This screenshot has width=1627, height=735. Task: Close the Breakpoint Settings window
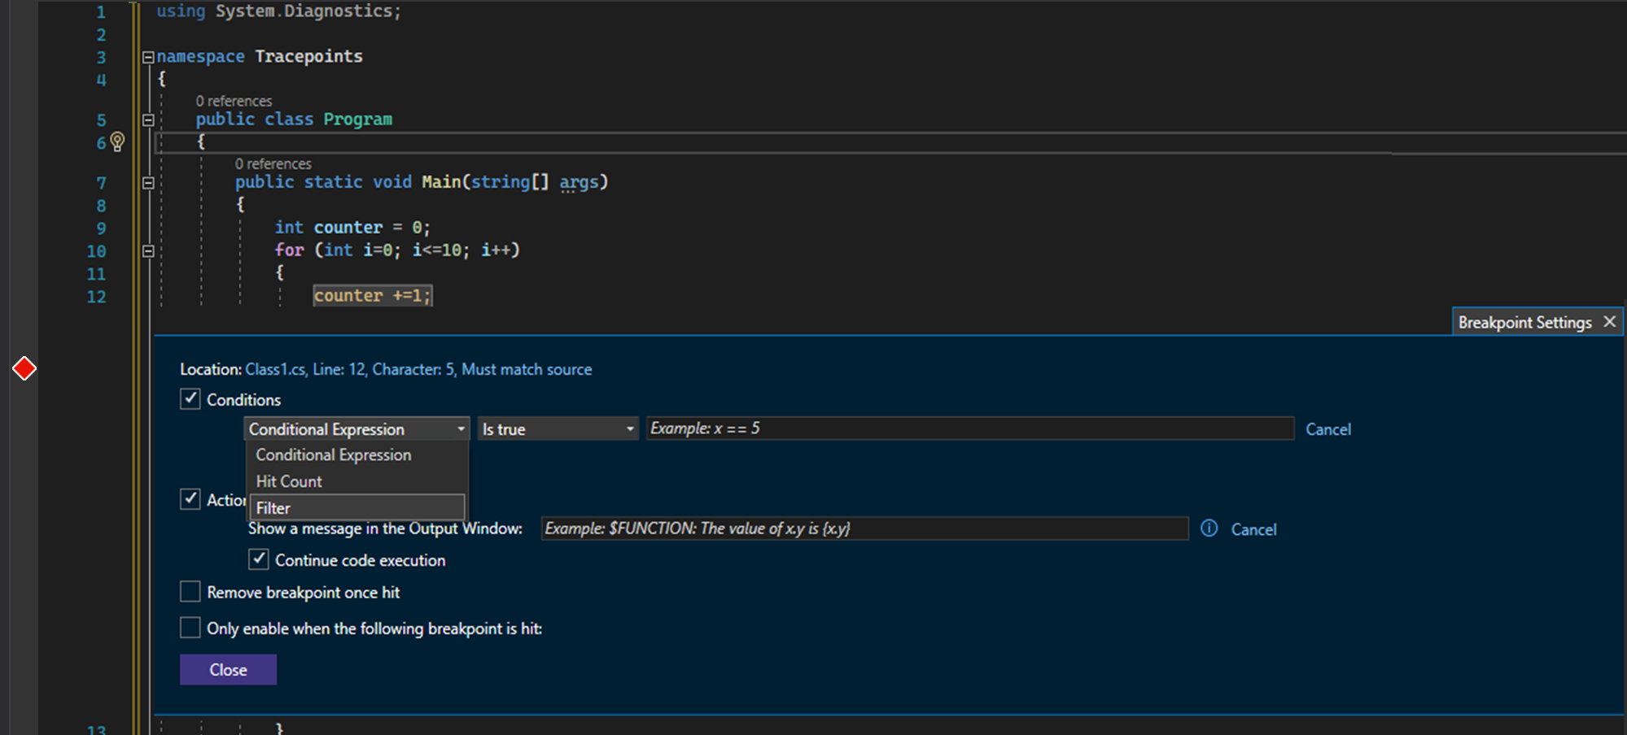point(1610,321)
